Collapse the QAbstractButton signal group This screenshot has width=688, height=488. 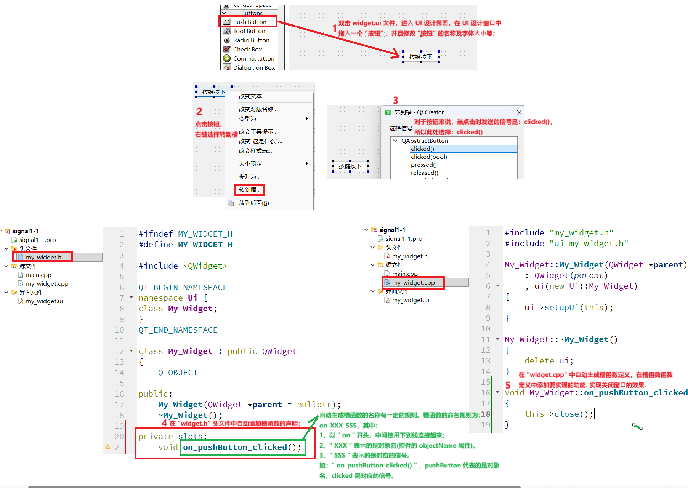(x=395, y=141)
